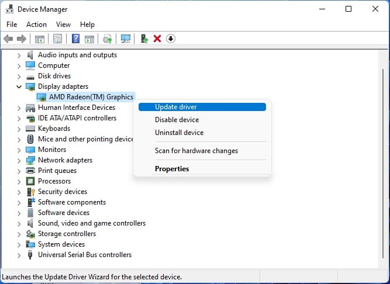390x284 pixels.
Task: Click the Mice and pointing devices icon
Action: pos(30,139)
